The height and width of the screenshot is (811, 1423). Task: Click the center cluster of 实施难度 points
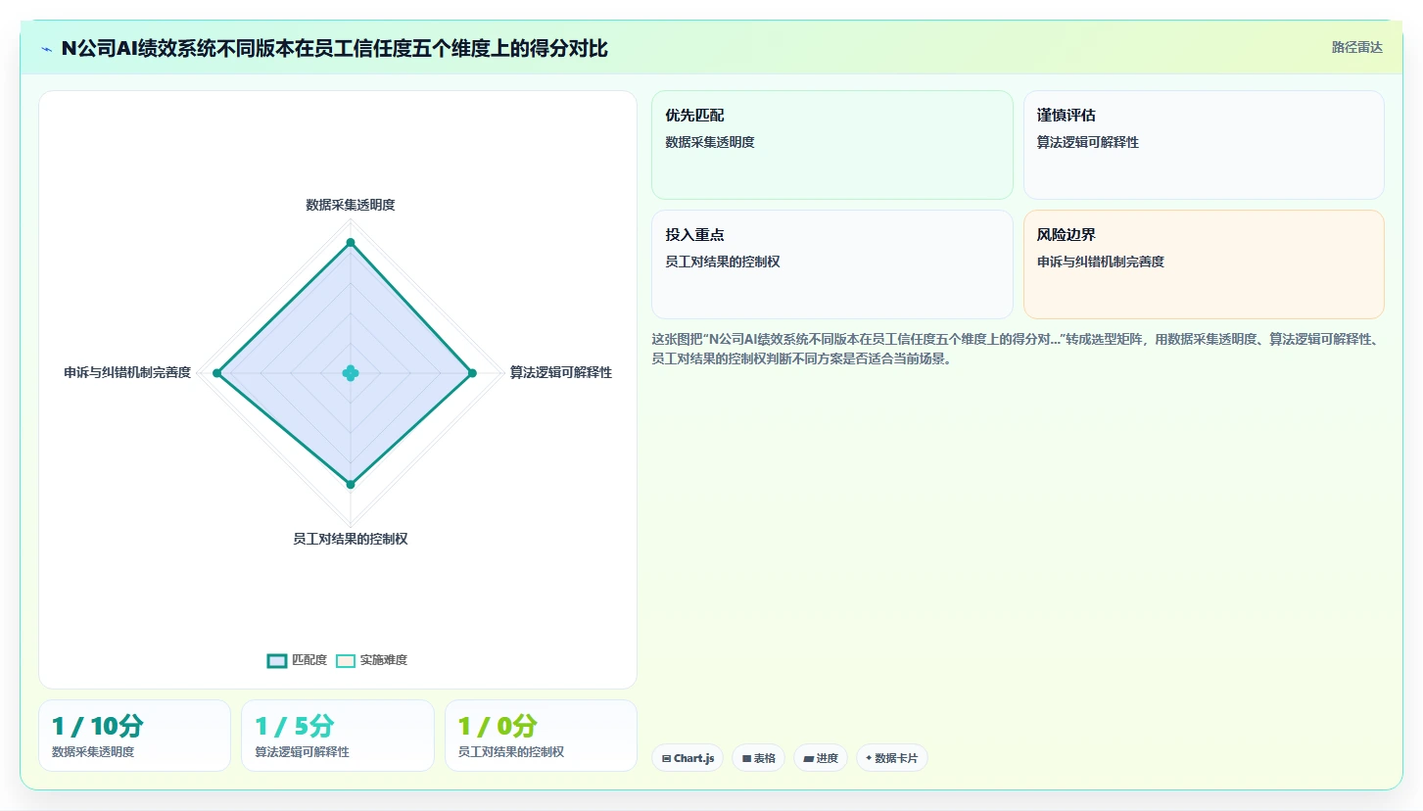point(351,372)
